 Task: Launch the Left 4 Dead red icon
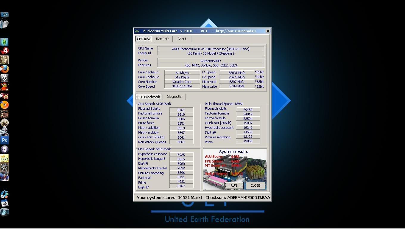tap(4, 51)
